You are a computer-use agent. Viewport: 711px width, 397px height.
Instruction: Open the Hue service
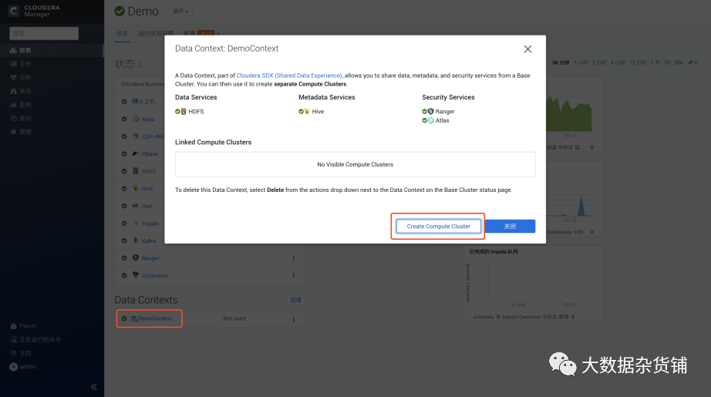tap(147, 206)
